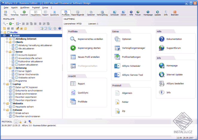Open Optionen in the toolbar
The height and width of the screenshot is (140, 198).
91,13
